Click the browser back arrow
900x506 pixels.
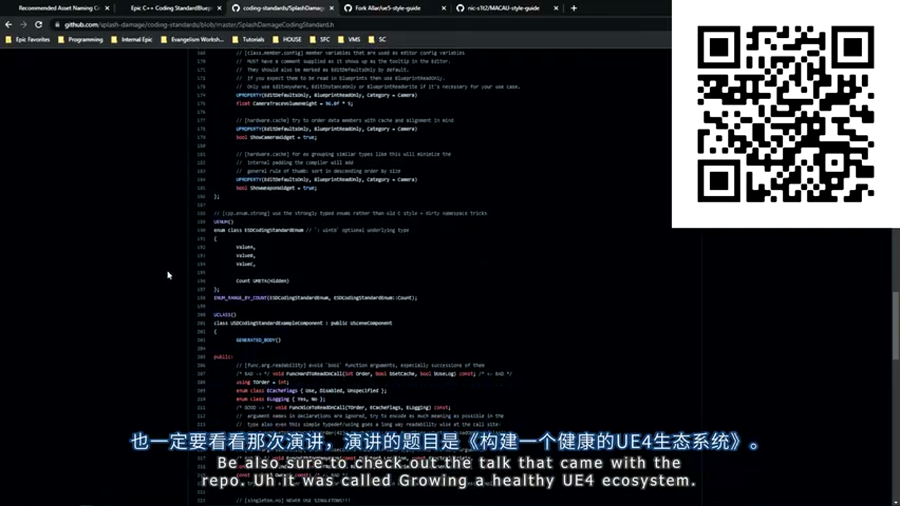coord(8,25)
